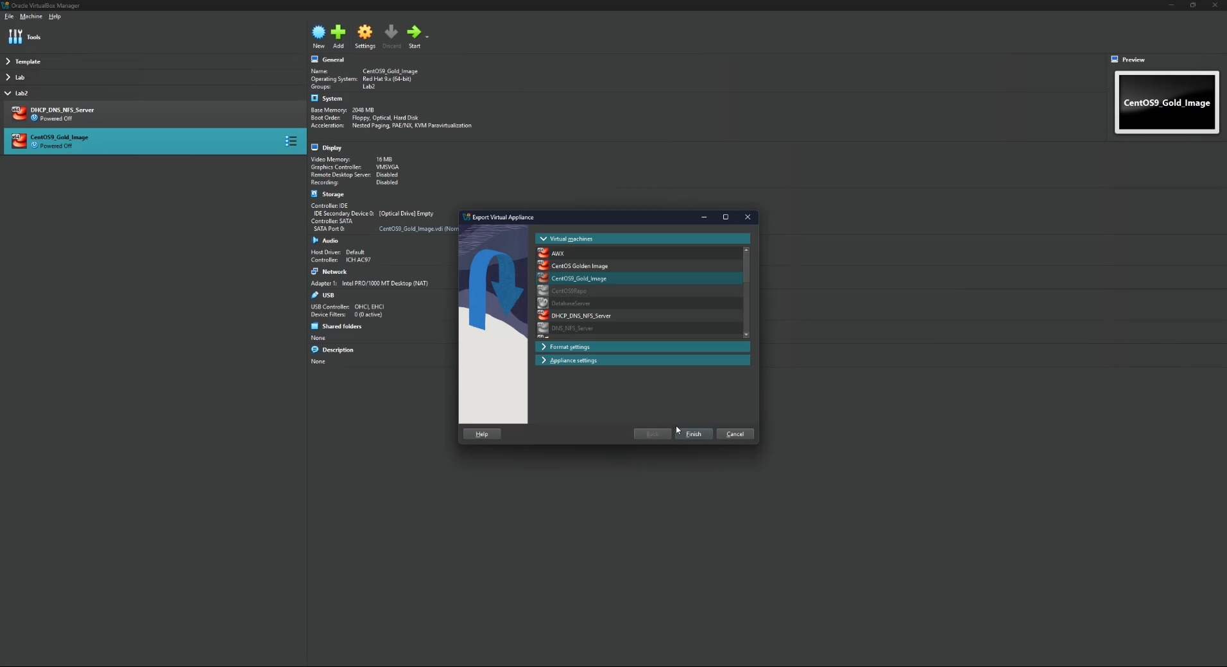Click the System section icon

tap(314, 98)
